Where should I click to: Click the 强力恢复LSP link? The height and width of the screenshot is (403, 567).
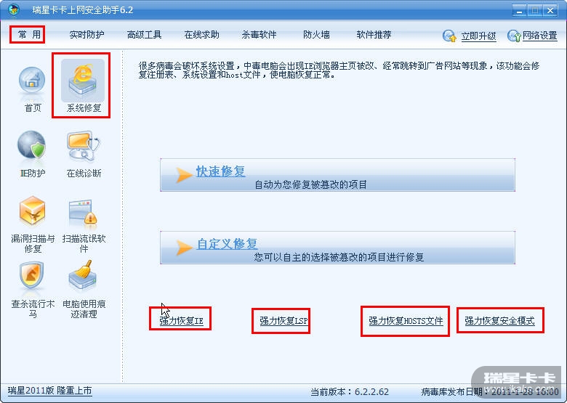[283, 321]
